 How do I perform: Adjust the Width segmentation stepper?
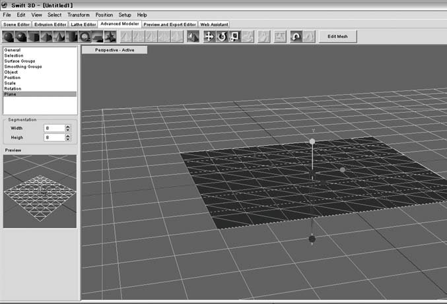coord(68,128)
